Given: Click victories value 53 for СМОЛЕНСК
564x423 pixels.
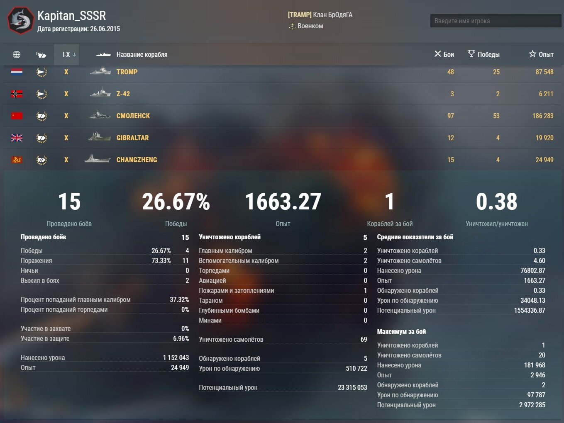Looking at the screenshot, I should click(496, 116).
